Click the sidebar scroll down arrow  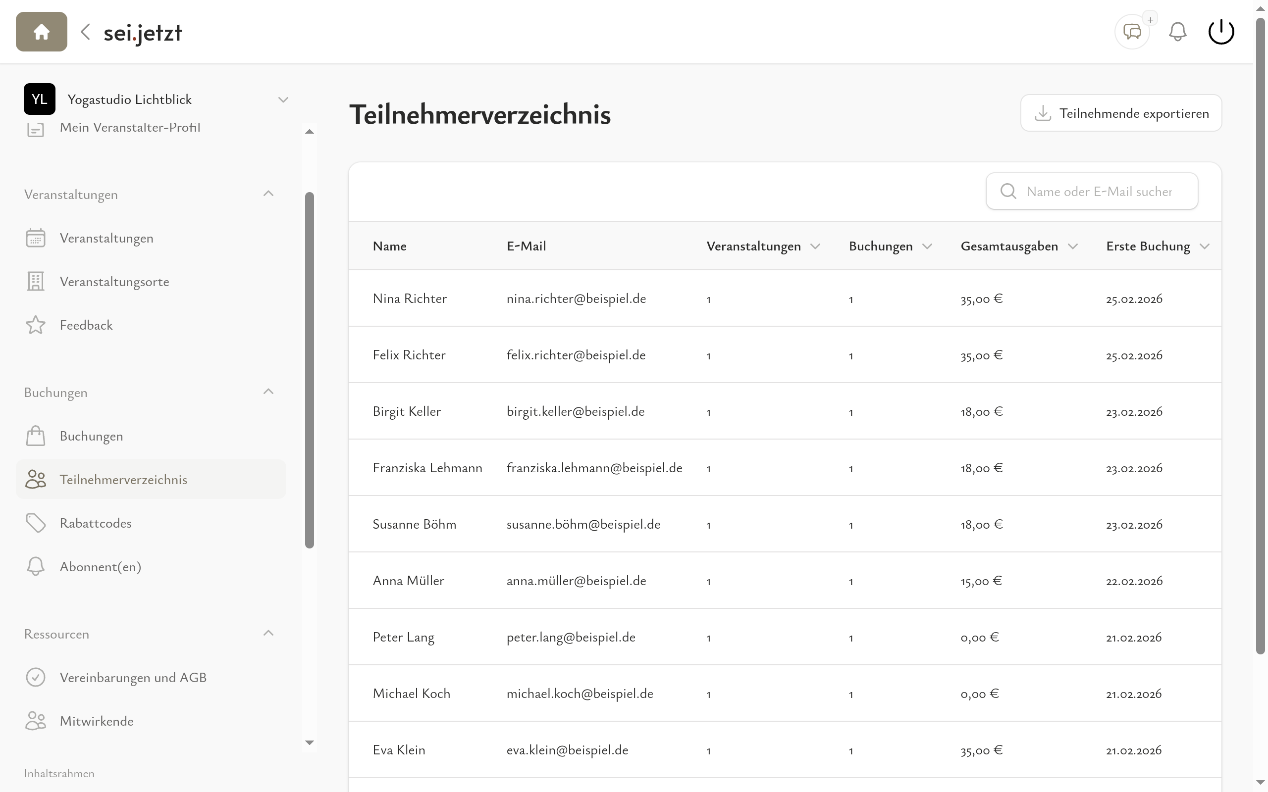[309, 743]
